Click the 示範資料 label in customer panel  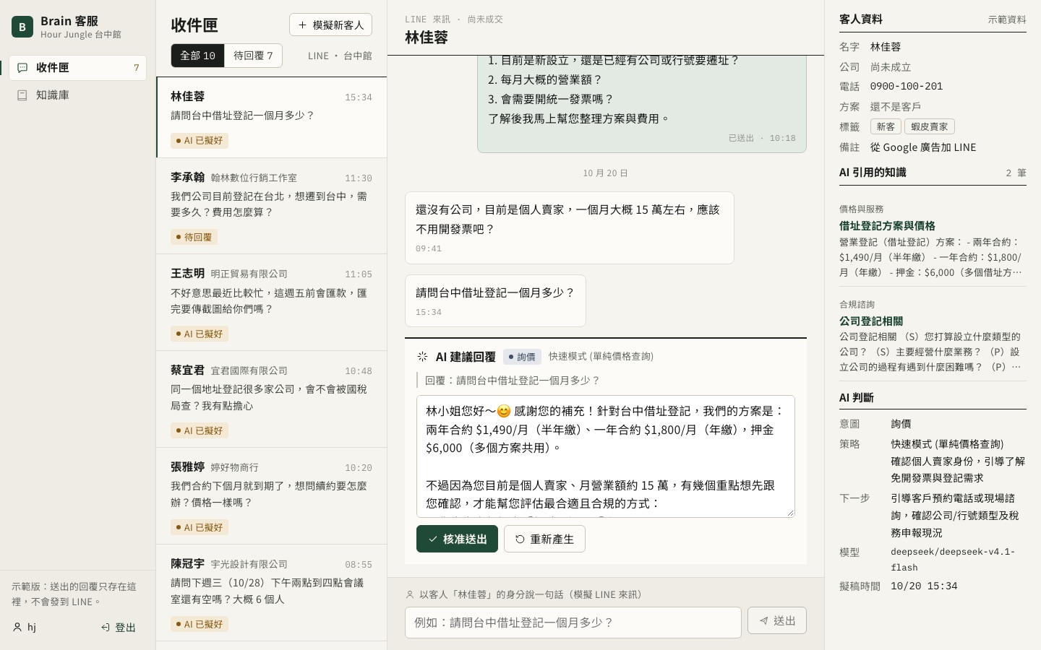pos(1007,19)
